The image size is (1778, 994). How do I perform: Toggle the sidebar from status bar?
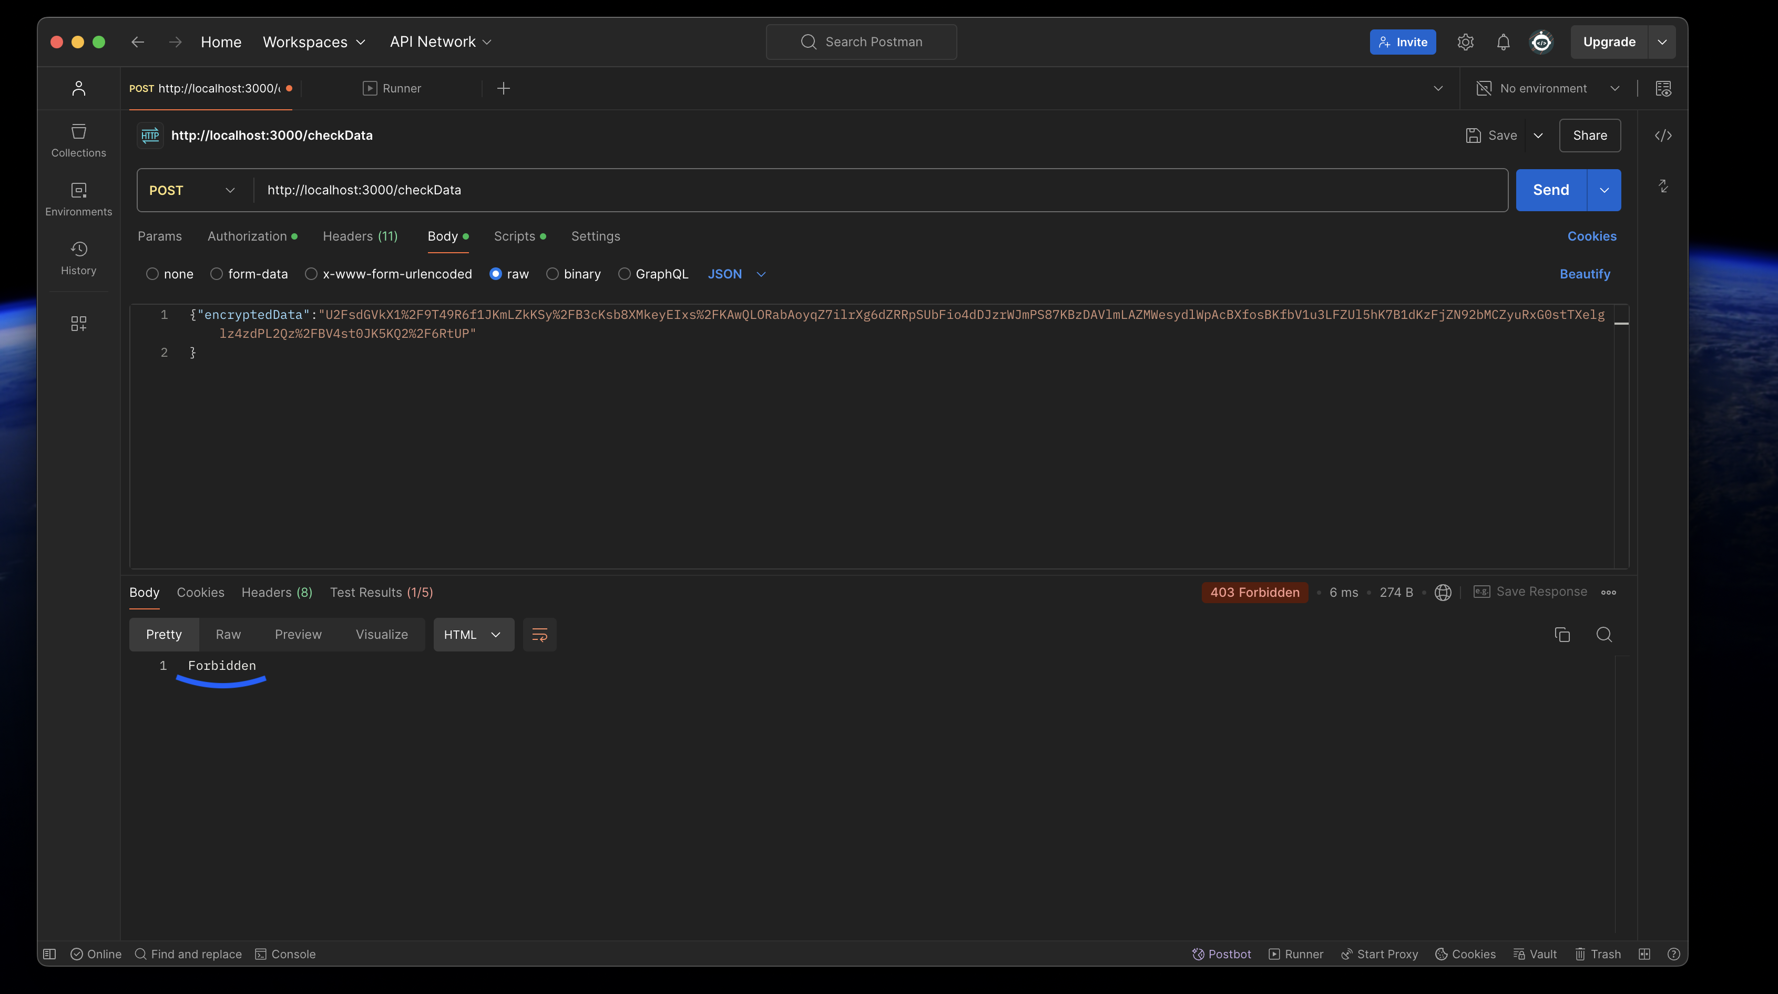point(50,954)
